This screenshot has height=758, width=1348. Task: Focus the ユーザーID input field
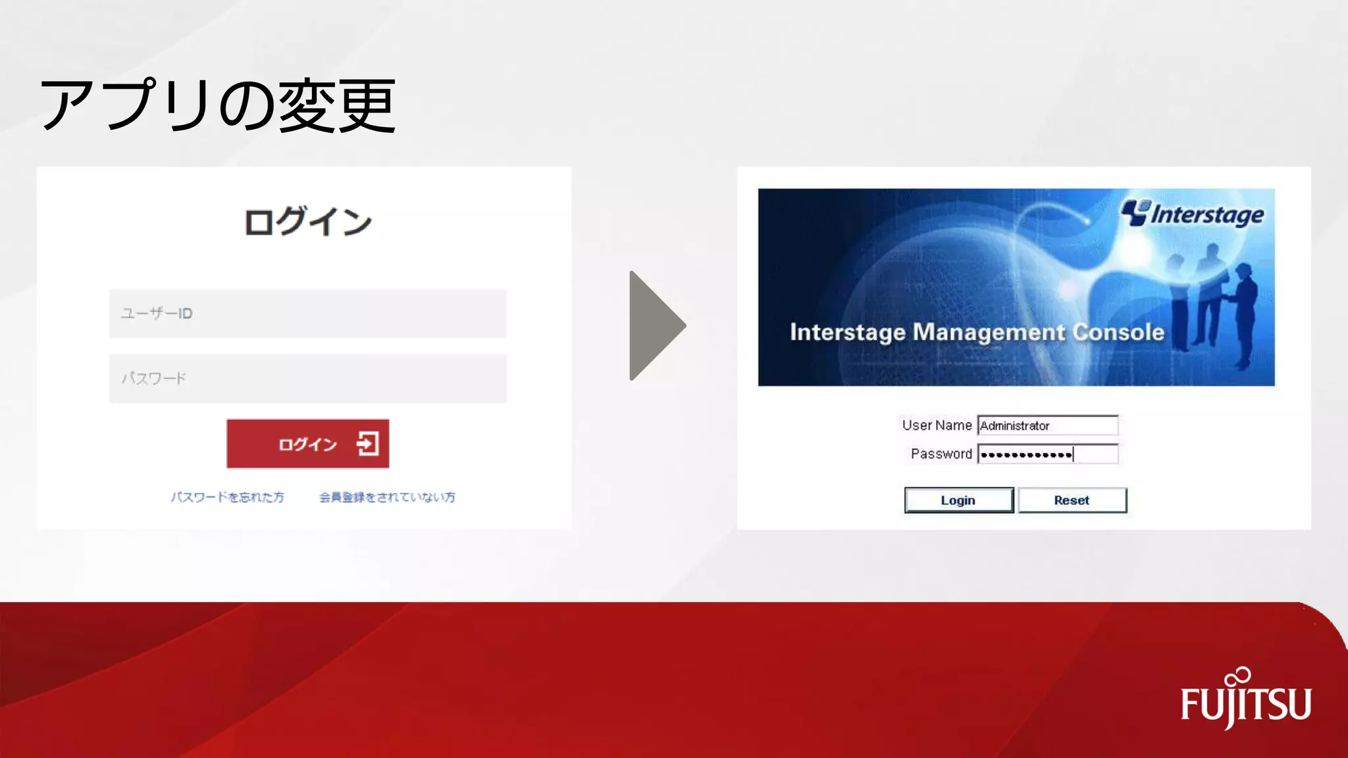[307, 313]
